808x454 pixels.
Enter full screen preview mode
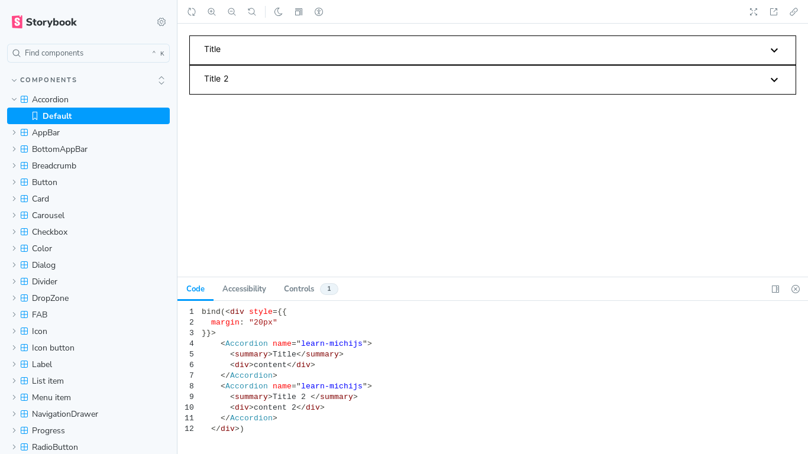tap(754, 12)
